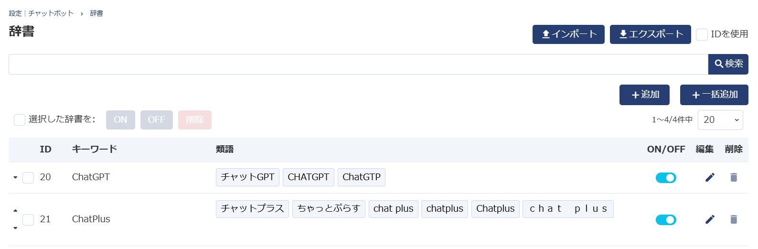Click the チャットプラス synonym tag
Image resolution: width=758 pixels, height=249 pixels.
coord(252,209)
